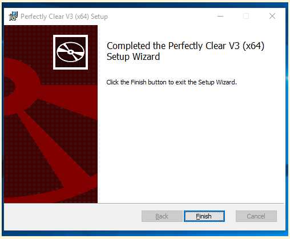Image resolution: width=290 pixels, height=239 pixels.
Task: Click the 'Perfectly Clear V3 (x64) Setup' title text
Action: pyautogui.click(x=64, y=17)
